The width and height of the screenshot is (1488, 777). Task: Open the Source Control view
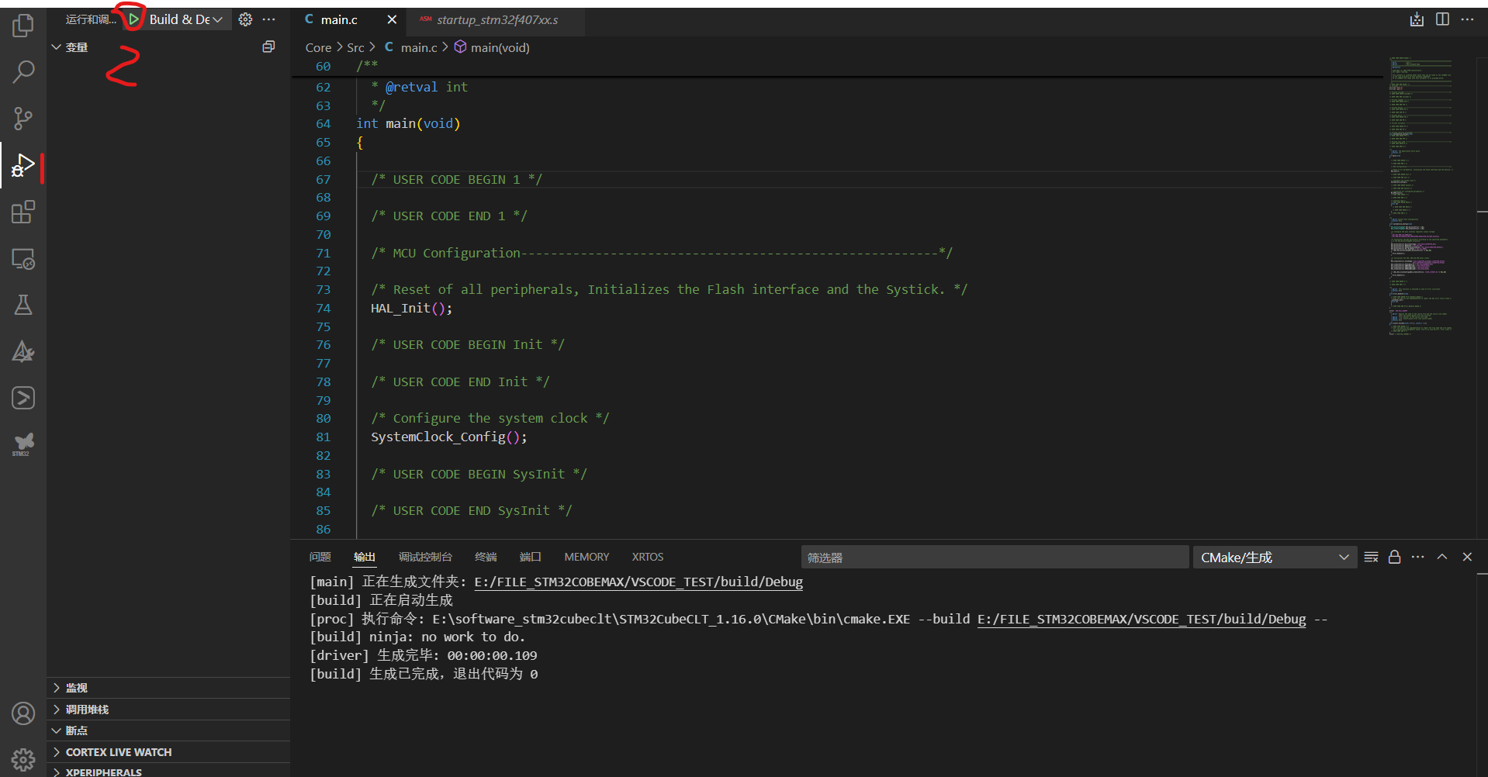(23, 118)
